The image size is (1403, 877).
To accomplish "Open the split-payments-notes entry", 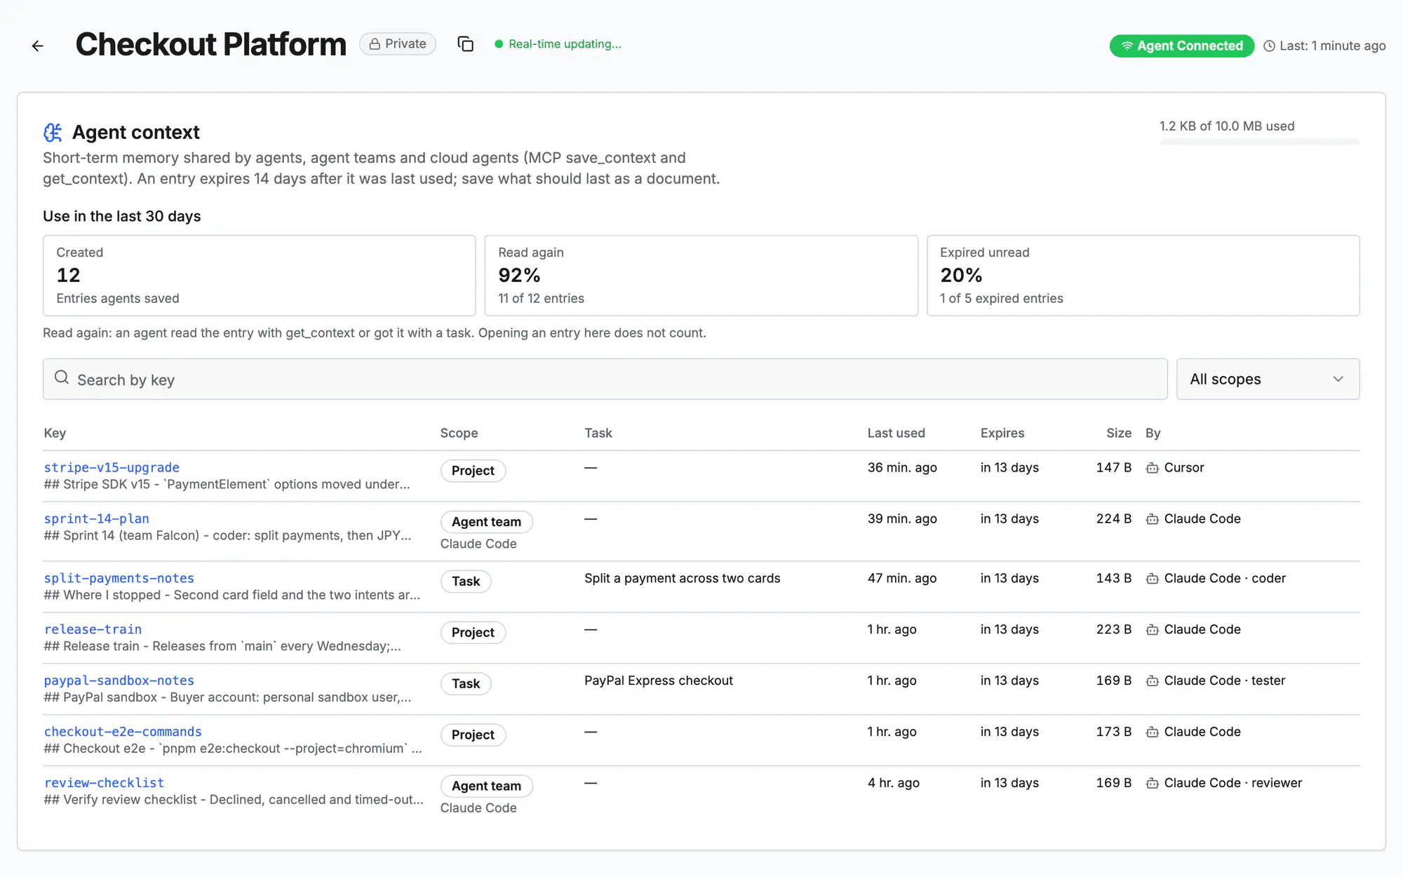I will point(119,578).
